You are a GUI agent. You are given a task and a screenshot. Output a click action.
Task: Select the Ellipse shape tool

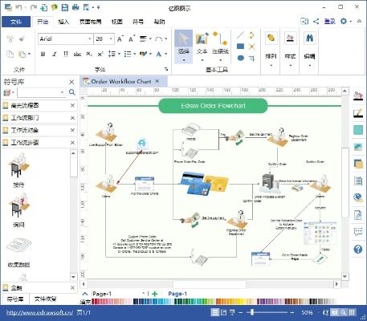tap(241, 58)
